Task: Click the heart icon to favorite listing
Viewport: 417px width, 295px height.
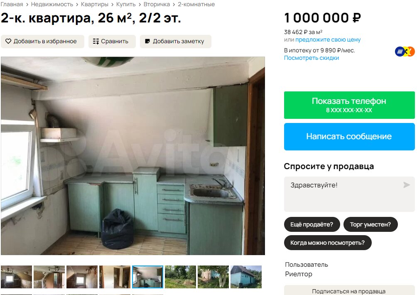Action: 8,41
